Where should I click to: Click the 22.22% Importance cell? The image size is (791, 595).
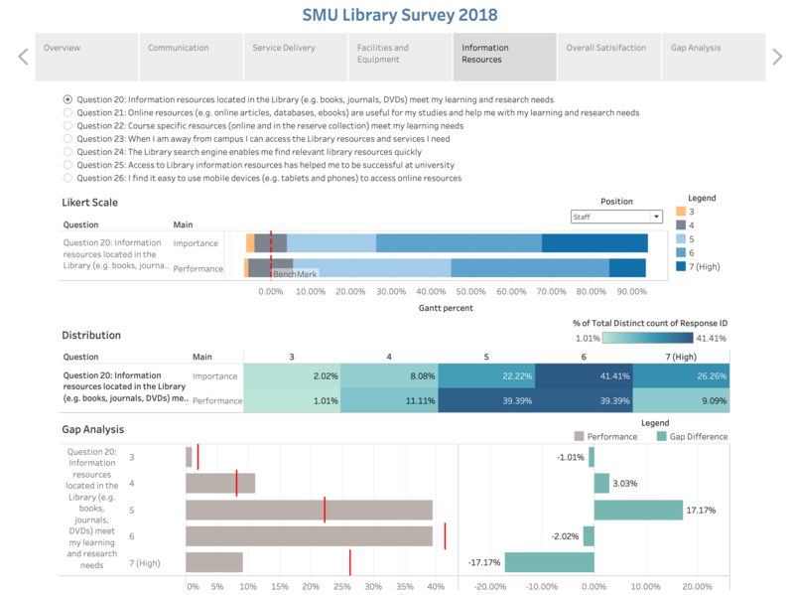(x=487, y=376)
